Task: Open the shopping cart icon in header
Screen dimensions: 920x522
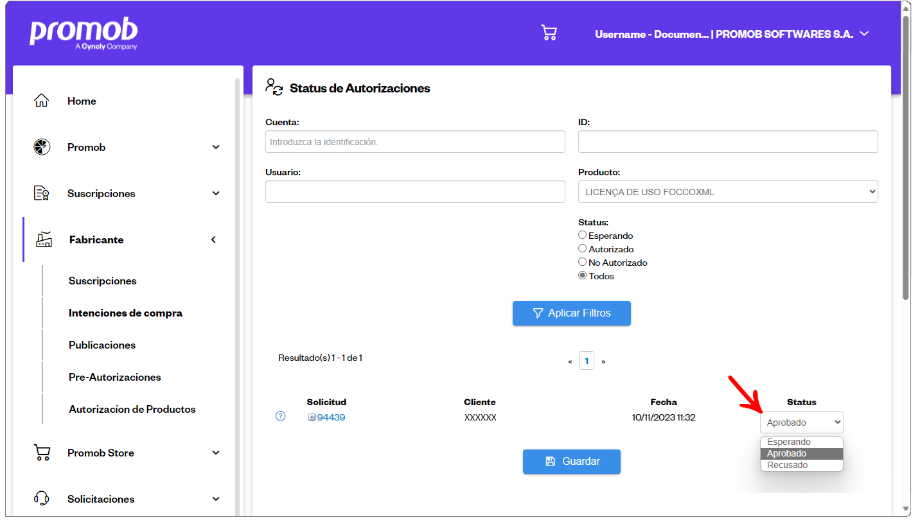Action: [549, 33]
